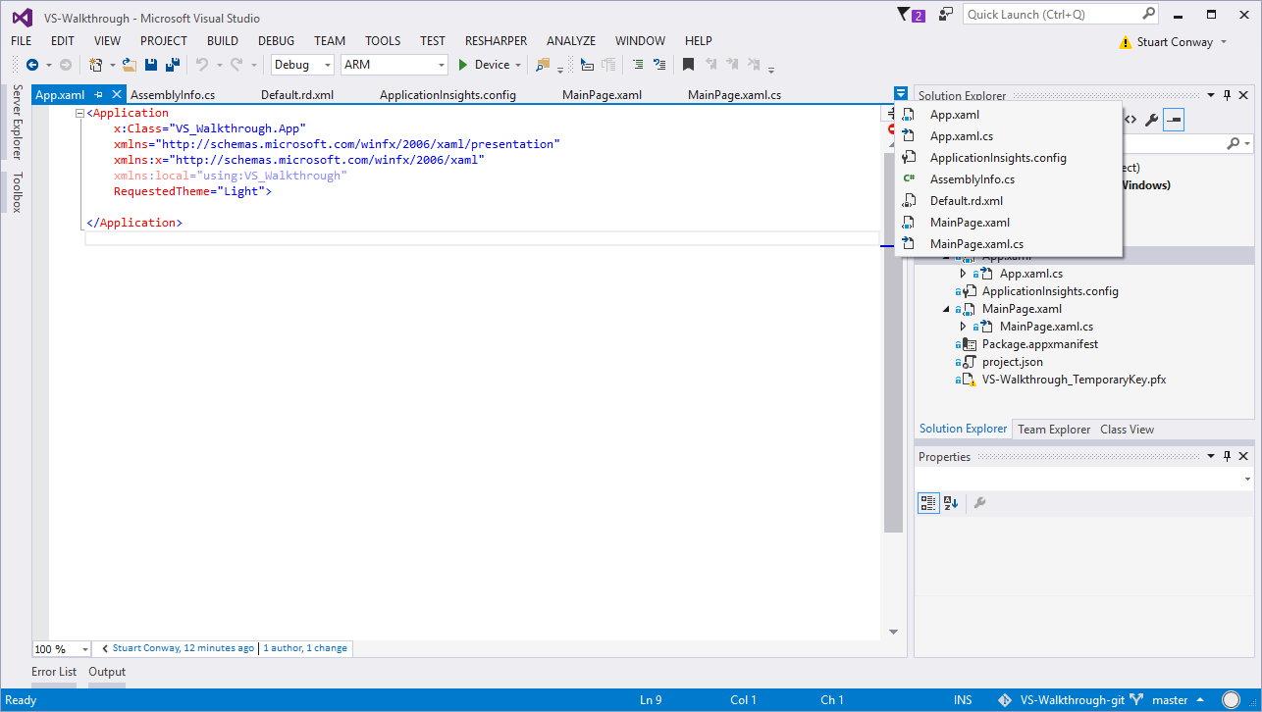The height and width of the screenshot is (712, 1262).
Task: Click Stuart Conway, 12 minutes ago CodeLens link
Action: (x=184, y=648)
